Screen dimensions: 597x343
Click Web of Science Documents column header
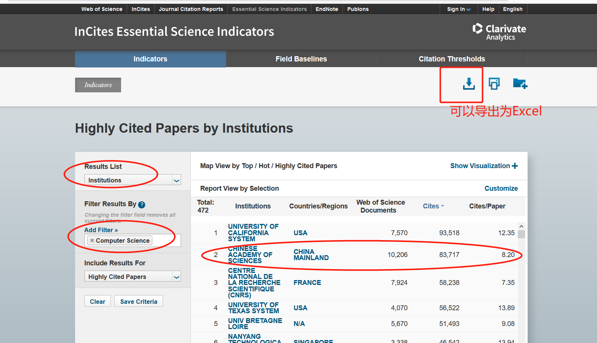381,206
